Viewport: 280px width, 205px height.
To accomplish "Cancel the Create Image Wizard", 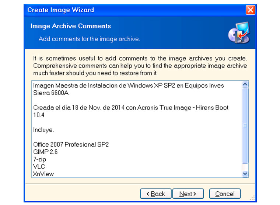I will coord(225,194).
